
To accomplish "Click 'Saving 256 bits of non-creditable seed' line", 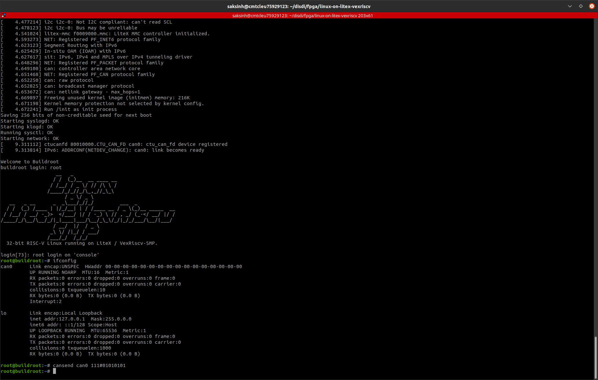I will [76, 115].
